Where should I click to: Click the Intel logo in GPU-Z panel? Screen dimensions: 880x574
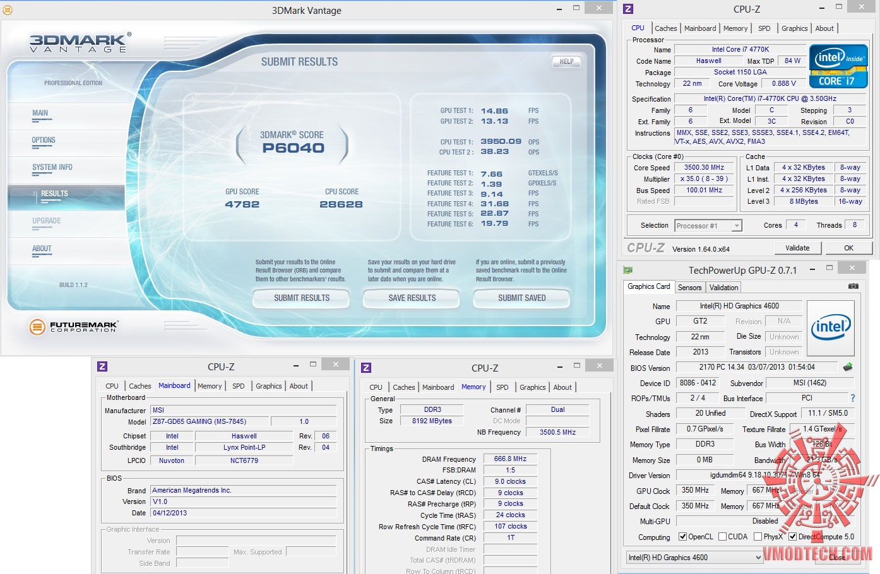click(x=831, y=328)
